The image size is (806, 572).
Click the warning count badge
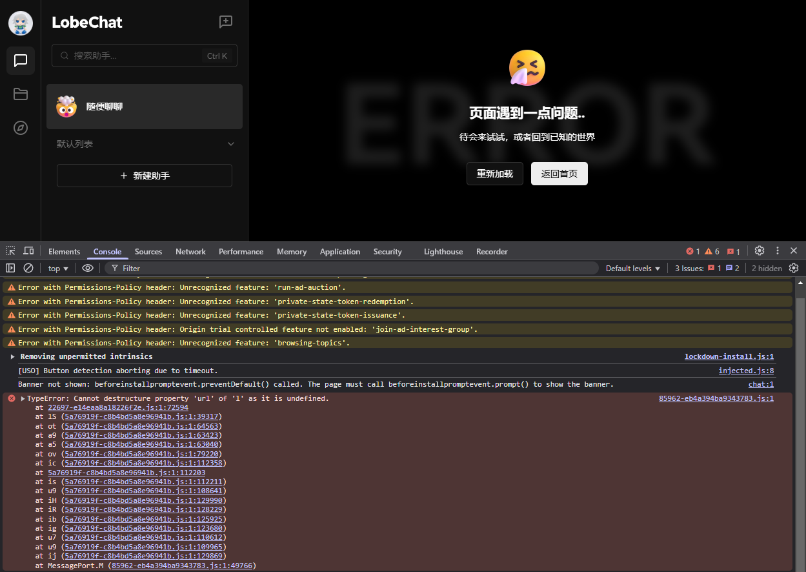tap(712, 252)
